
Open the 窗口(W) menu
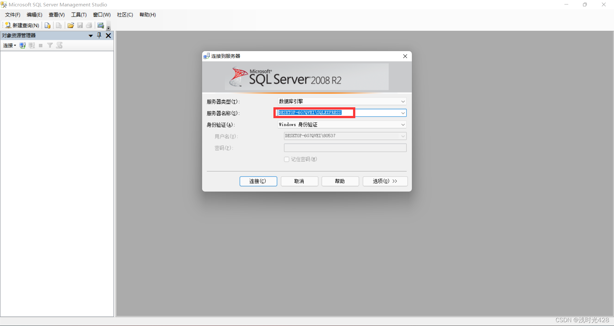102,15
